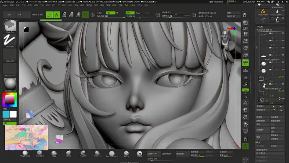Toggle the Mrgb channel button

pyautogui.click(x=99, y=13)
